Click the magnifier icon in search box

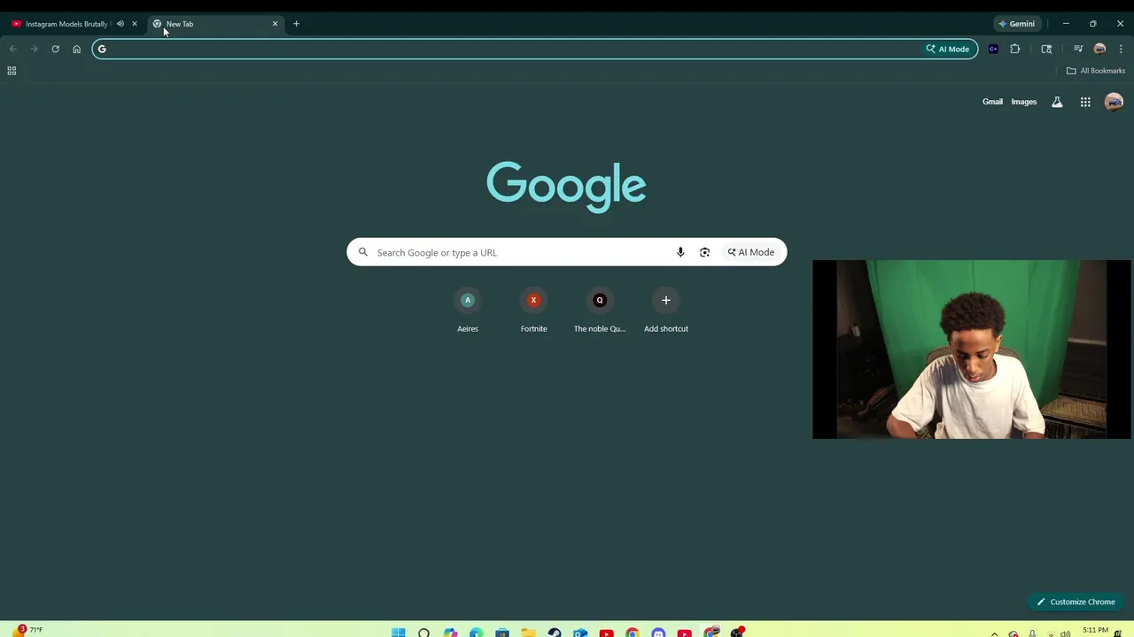coord(362,252)
